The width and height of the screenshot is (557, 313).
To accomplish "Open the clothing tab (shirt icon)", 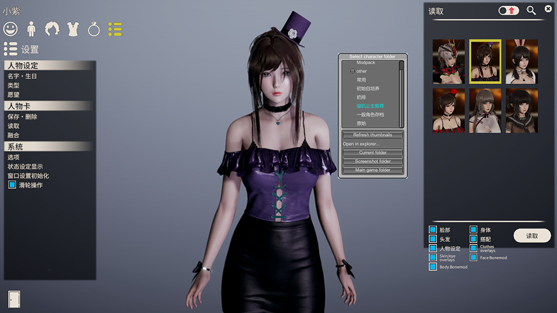I will tap(73, 28).
